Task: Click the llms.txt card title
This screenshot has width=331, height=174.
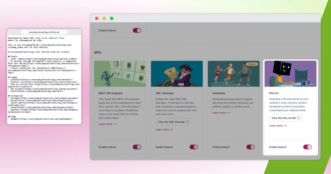Action: (274, 93)
